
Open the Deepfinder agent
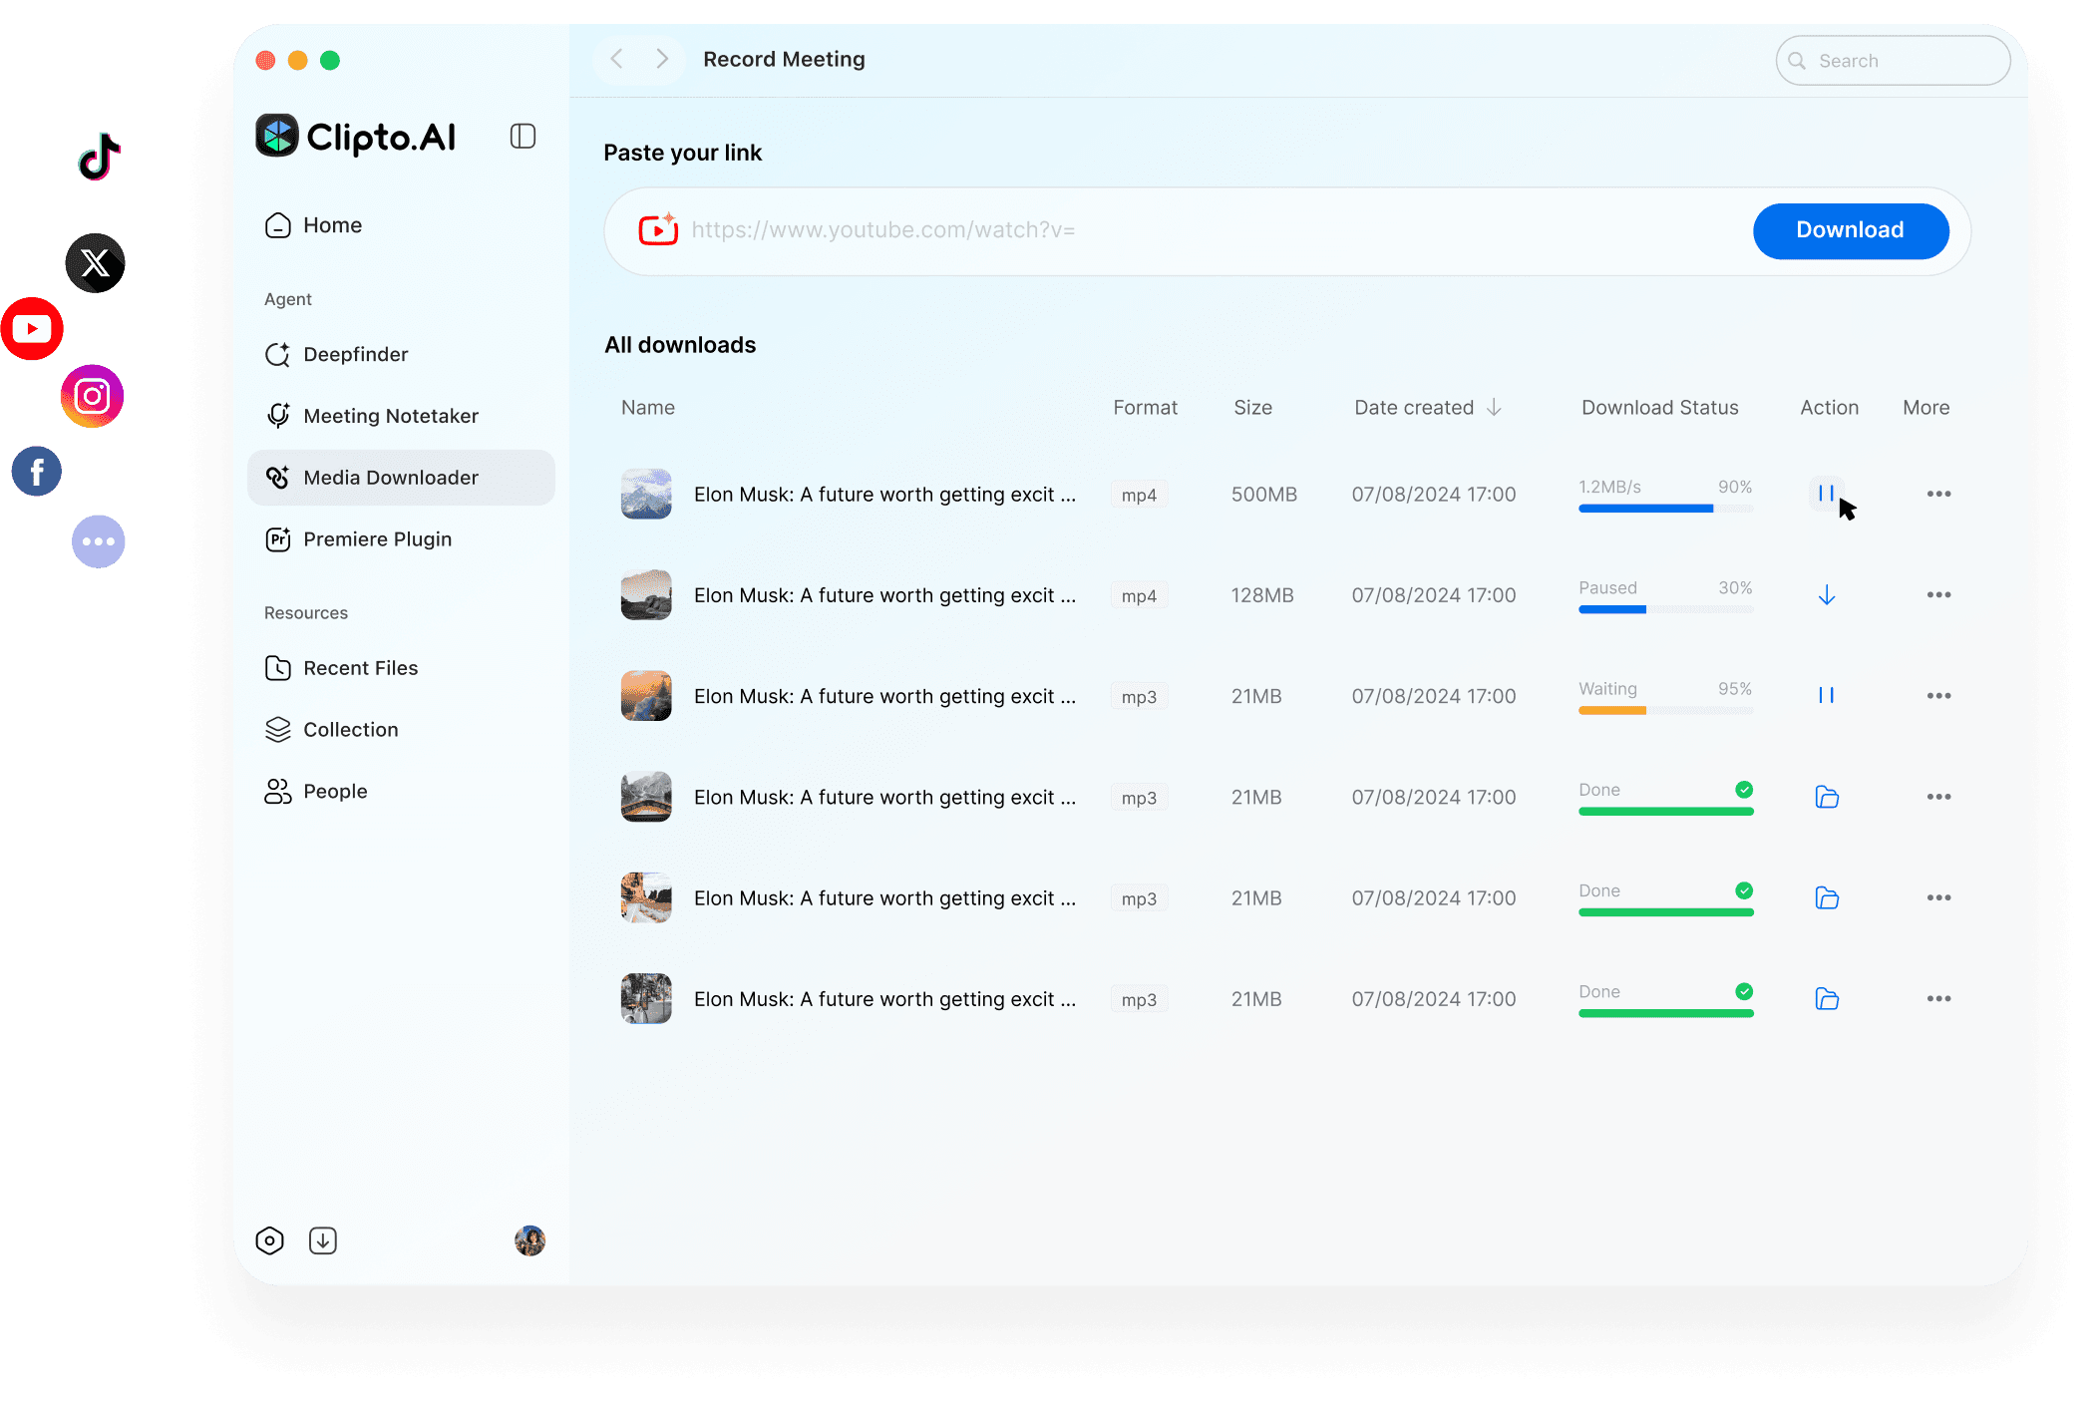355,354
